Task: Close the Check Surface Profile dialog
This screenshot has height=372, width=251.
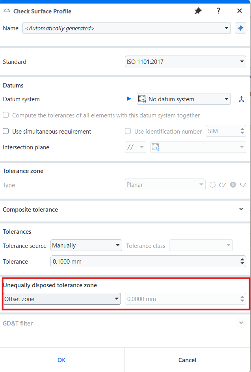Action: [x=240, y=11]
